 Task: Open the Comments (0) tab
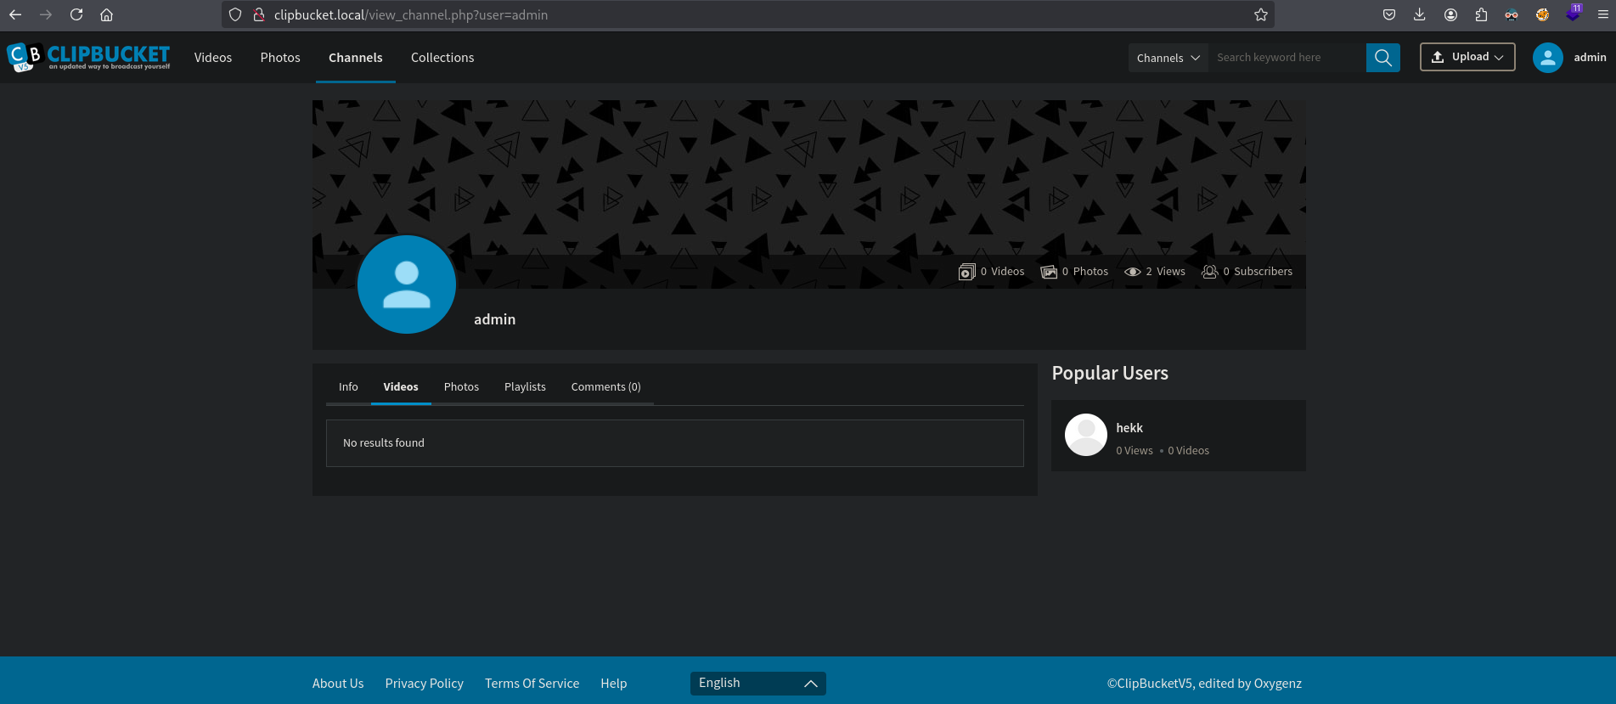(x=605, y=387)
